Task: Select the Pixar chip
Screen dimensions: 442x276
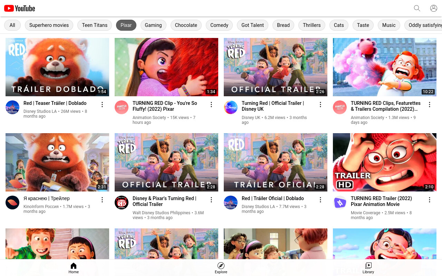Action: [x=126, y=25]
